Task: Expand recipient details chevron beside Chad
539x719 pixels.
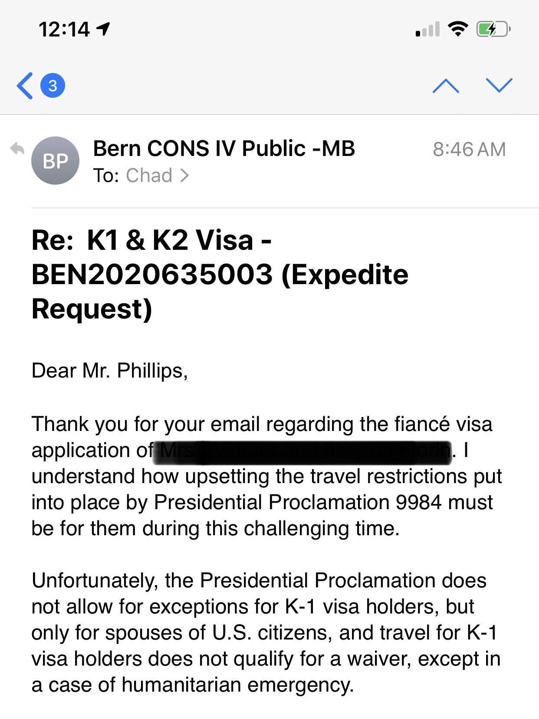Action: (x=185, y=176)
